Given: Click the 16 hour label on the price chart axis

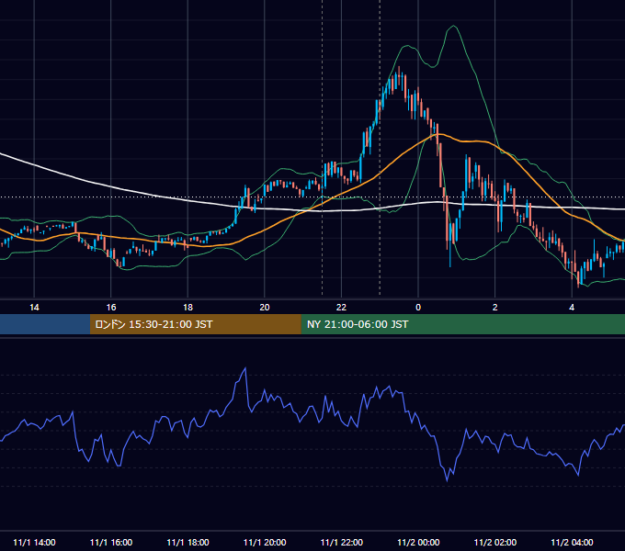Looking at the screenshot, I should (x=111, y=308).
